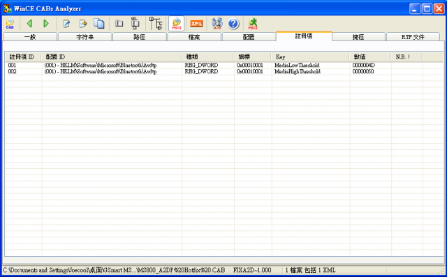
Task: Click the CAB file path in status bar
Action: tap(114, 270)
